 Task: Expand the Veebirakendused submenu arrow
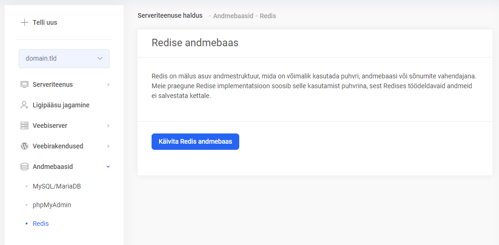108,146
